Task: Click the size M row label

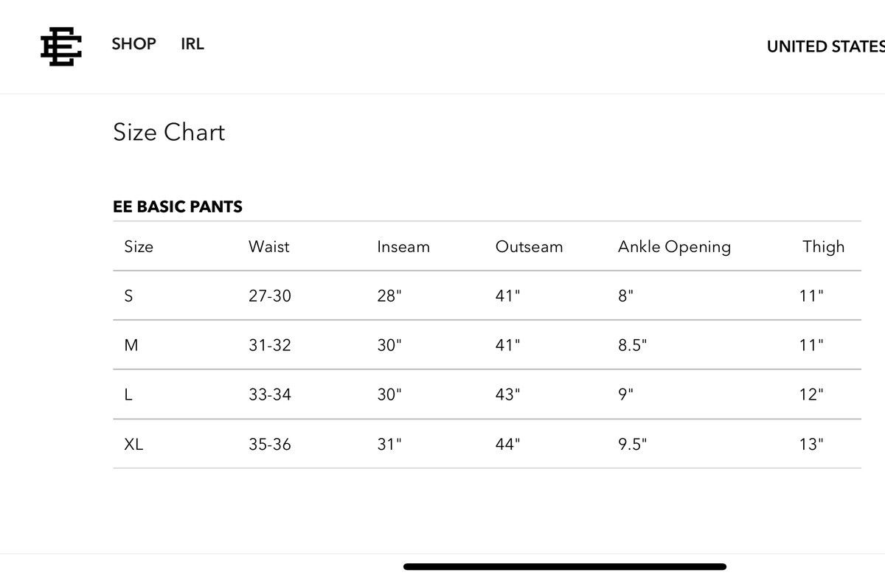Action: click(131, 345)
